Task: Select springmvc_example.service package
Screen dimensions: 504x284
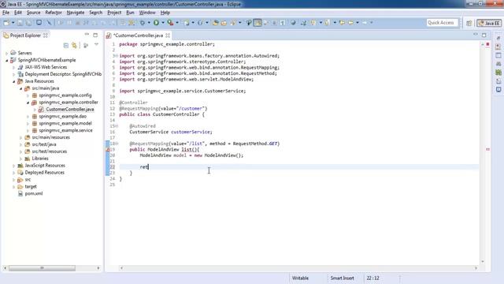Action: (x=65, y=130)
